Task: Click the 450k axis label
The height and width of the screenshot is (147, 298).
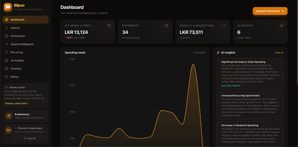Action: pos(72,85)
